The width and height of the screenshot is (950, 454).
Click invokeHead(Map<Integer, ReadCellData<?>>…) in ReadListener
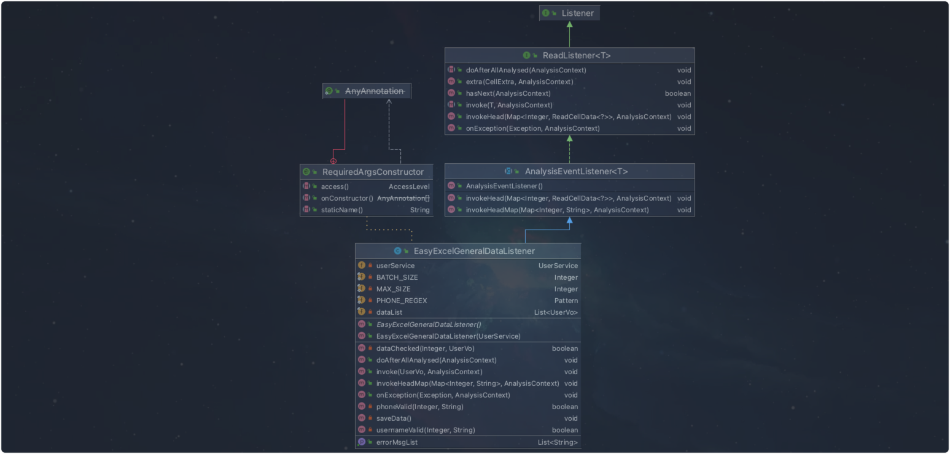click(x=569, y=117)
